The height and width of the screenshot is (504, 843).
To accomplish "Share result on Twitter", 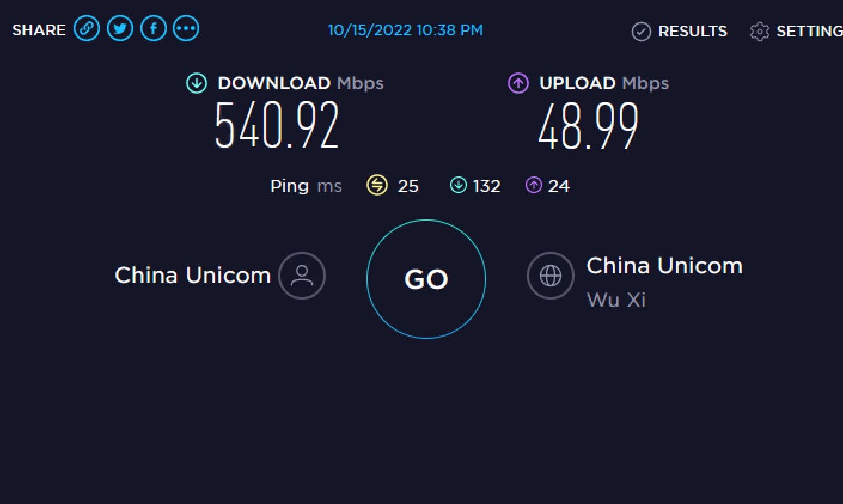I will pyautogui.click(x=120, y=29).
